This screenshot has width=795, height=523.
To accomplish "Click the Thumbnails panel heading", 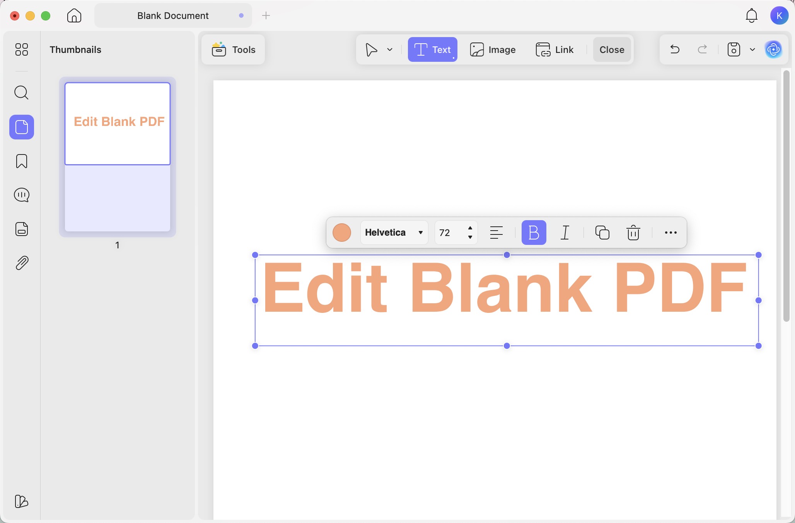I will tap(75, 49).
